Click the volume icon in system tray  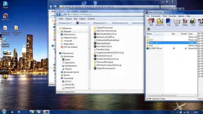coord(188,112)
